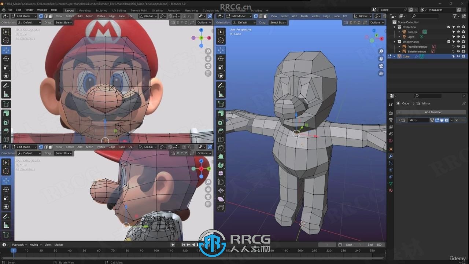This screenshot has width=469, height=264.
Task: Select the Cursor tool in the perspective viewport
Action: tap(221, 40)
